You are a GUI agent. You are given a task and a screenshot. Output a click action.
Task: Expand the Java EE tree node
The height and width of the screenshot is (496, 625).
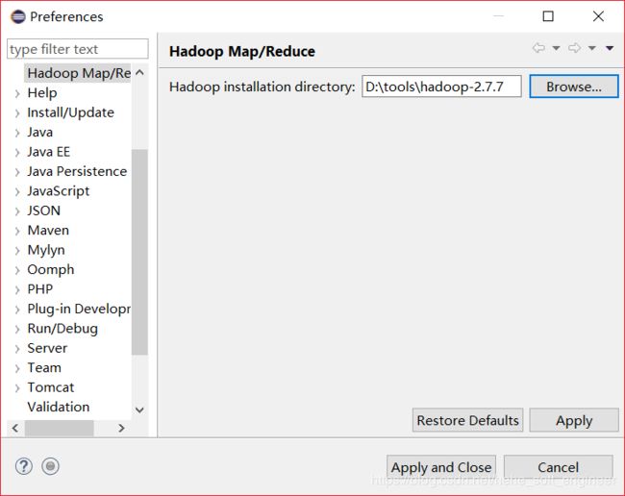(x=17, y=153)
